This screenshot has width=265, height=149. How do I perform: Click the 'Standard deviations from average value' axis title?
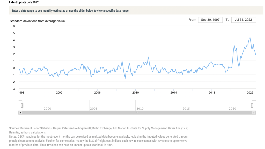tap(37, 21)
